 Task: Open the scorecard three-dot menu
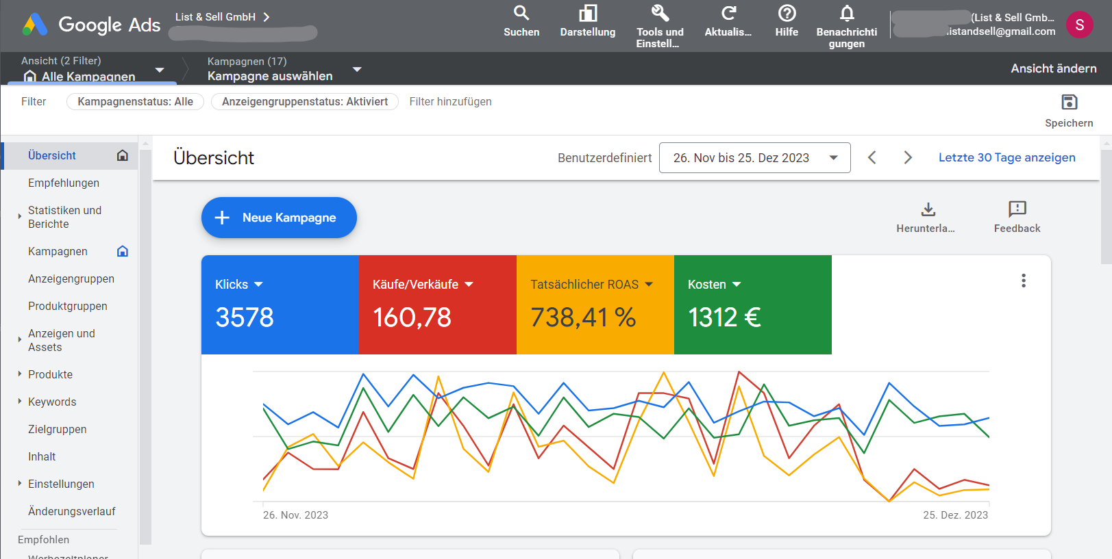click(1024, 281)
